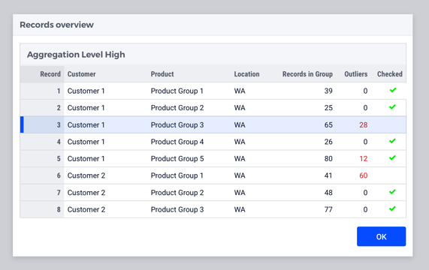Screen dimensions: 429x270
Task: Click records in group value 77
Action: click(x=328, y=209)
